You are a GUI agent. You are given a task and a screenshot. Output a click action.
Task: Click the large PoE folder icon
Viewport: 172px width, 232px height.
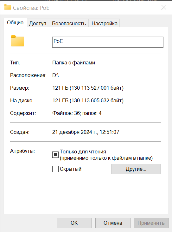tap(17, 41)
